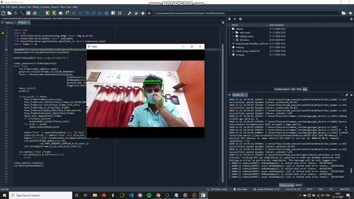The image size is (354, 199).
Task: Click the editor browse tabs icon
Action: tap(2, 23)
